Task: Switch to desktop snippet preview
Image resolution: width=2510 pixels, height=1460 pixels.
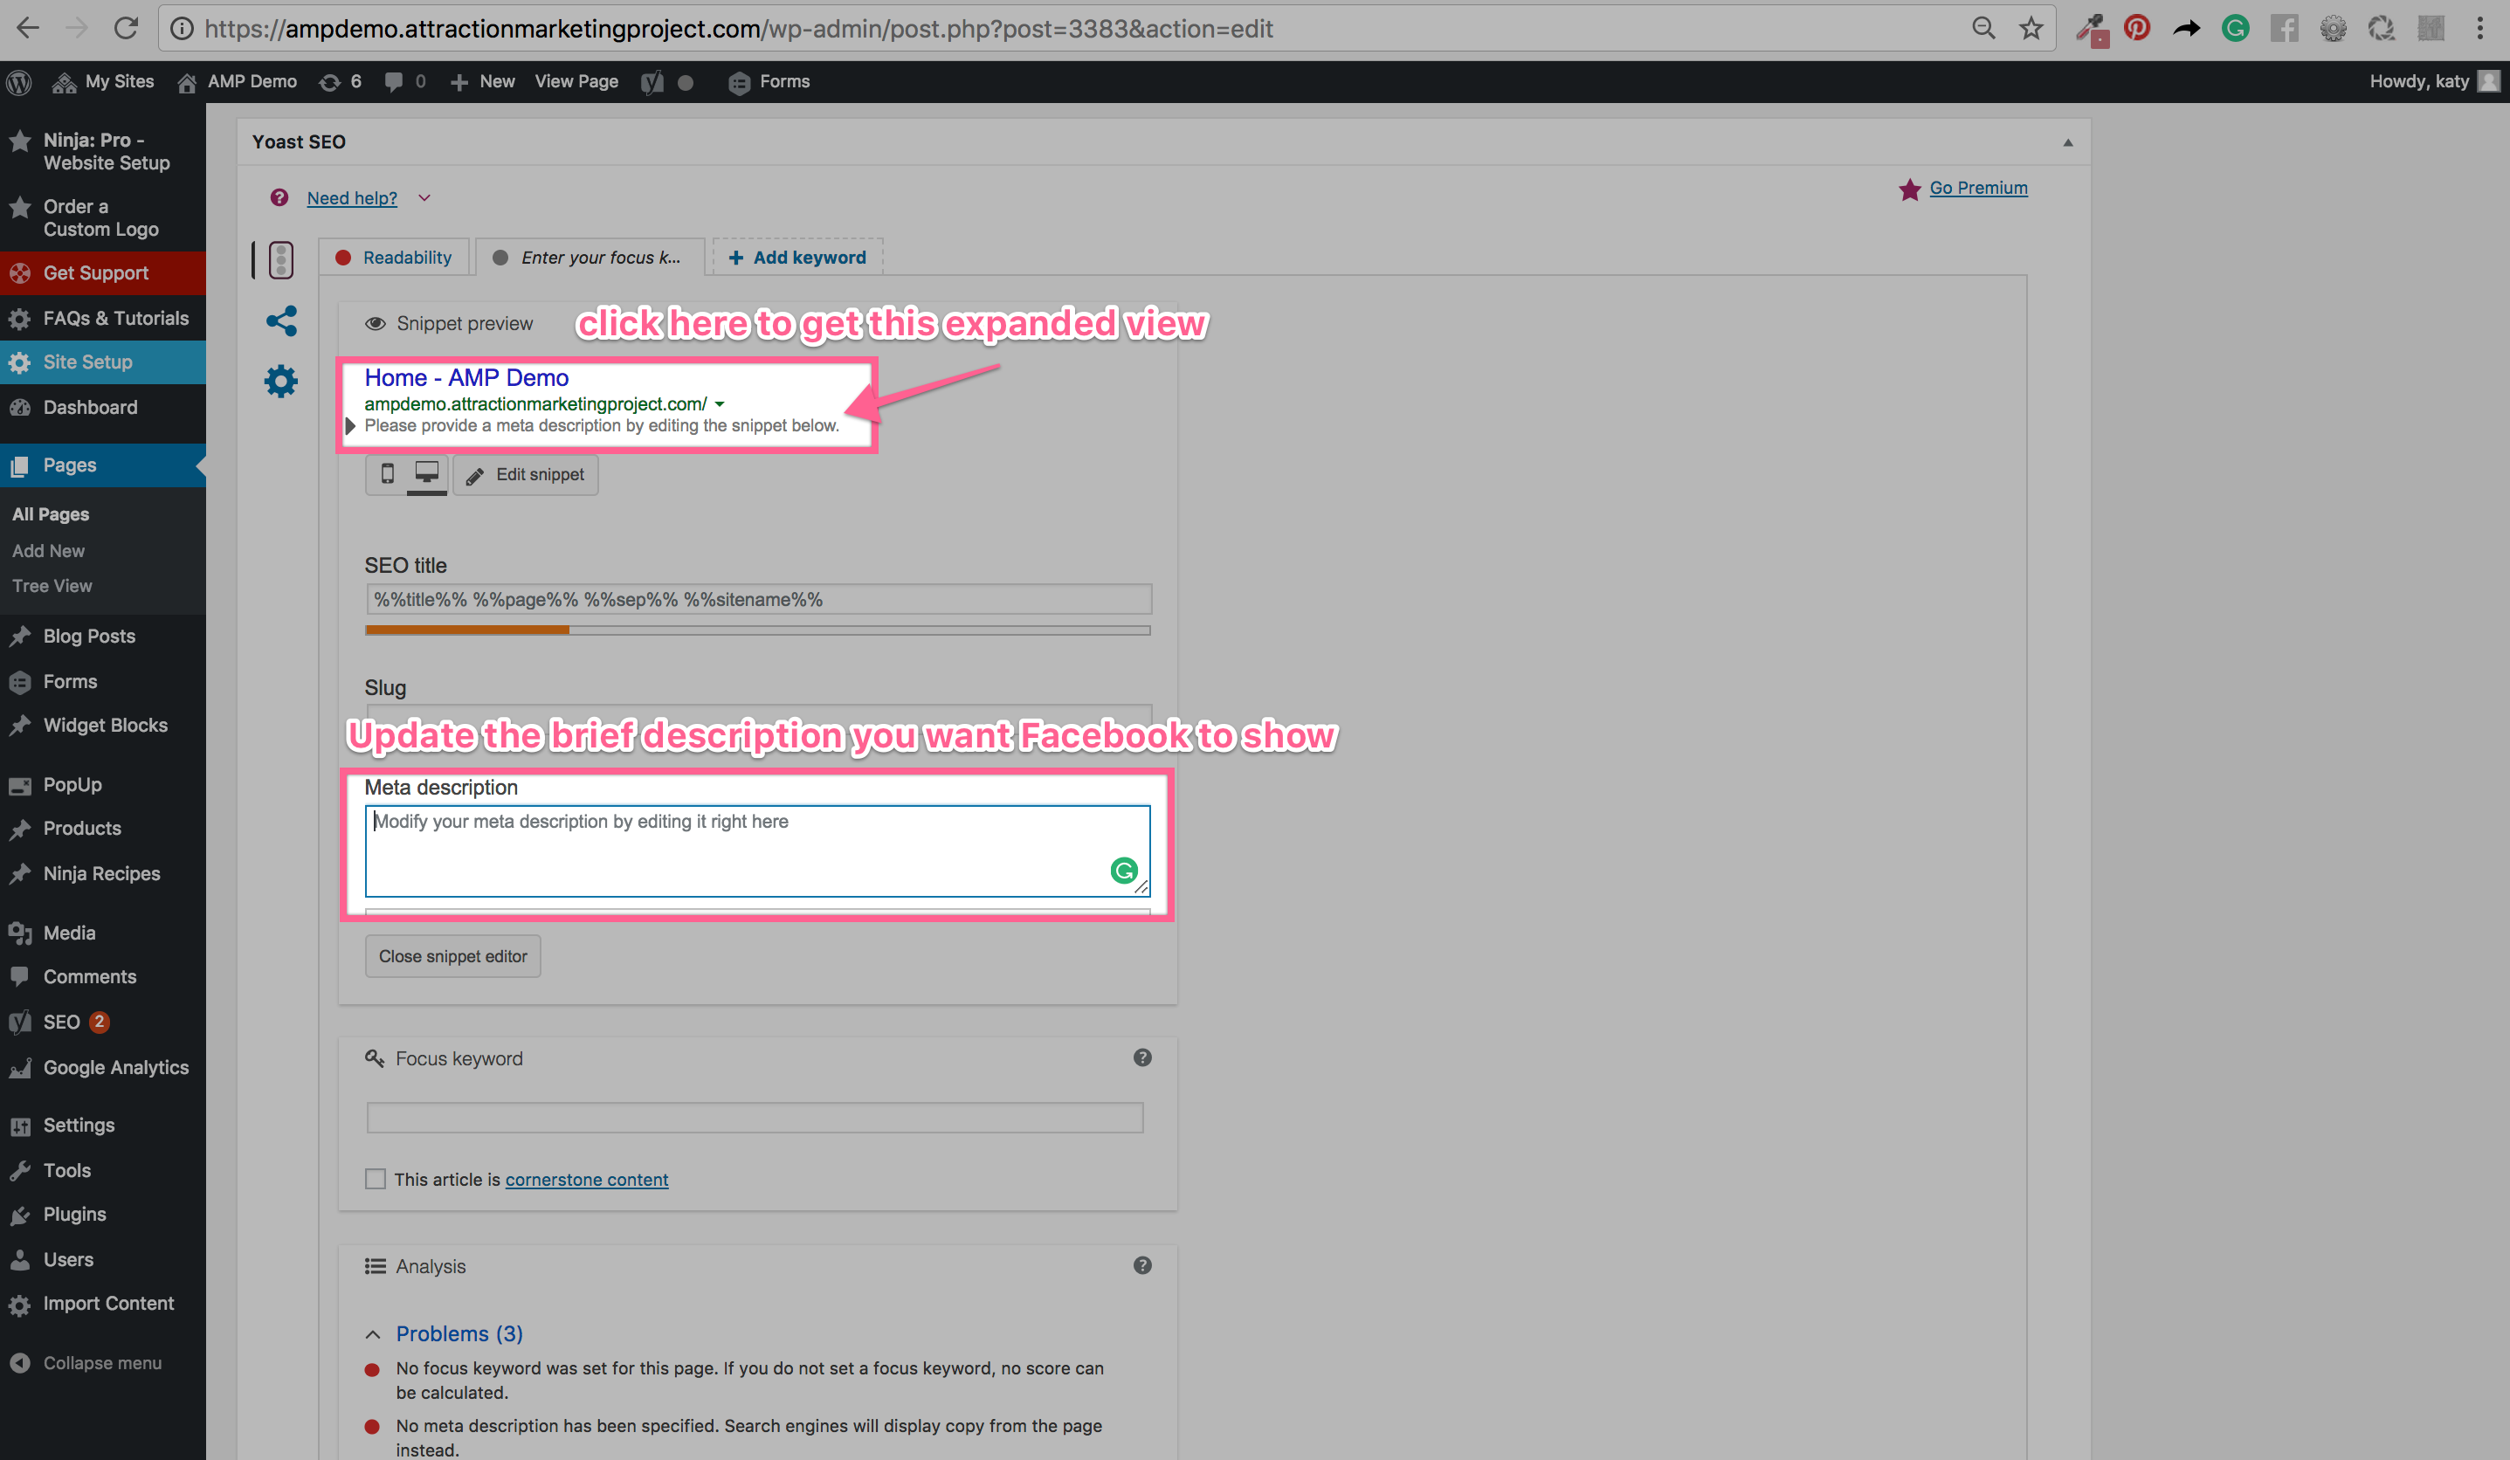Action: pyautogui.click(x=426, y=474)
